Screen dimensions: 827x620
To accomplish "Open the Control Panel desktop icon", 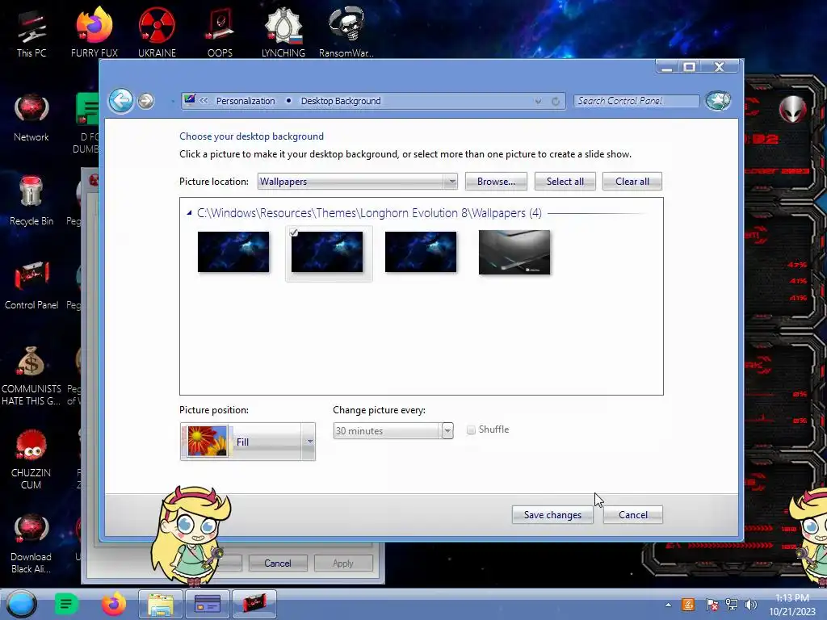I will [31, 285].
